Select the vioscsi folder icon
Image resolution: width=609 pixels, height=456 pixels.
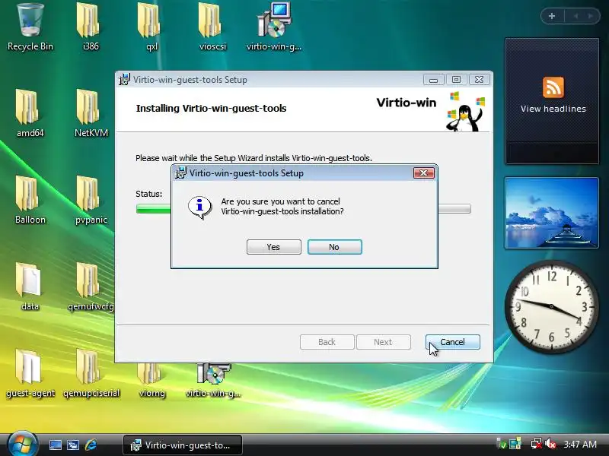pyautogui.click(x=212, y=27)
